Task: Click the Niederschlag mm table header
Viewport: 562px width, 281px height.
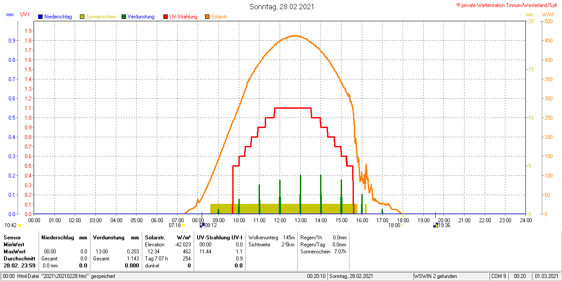Action: point(65,237)
